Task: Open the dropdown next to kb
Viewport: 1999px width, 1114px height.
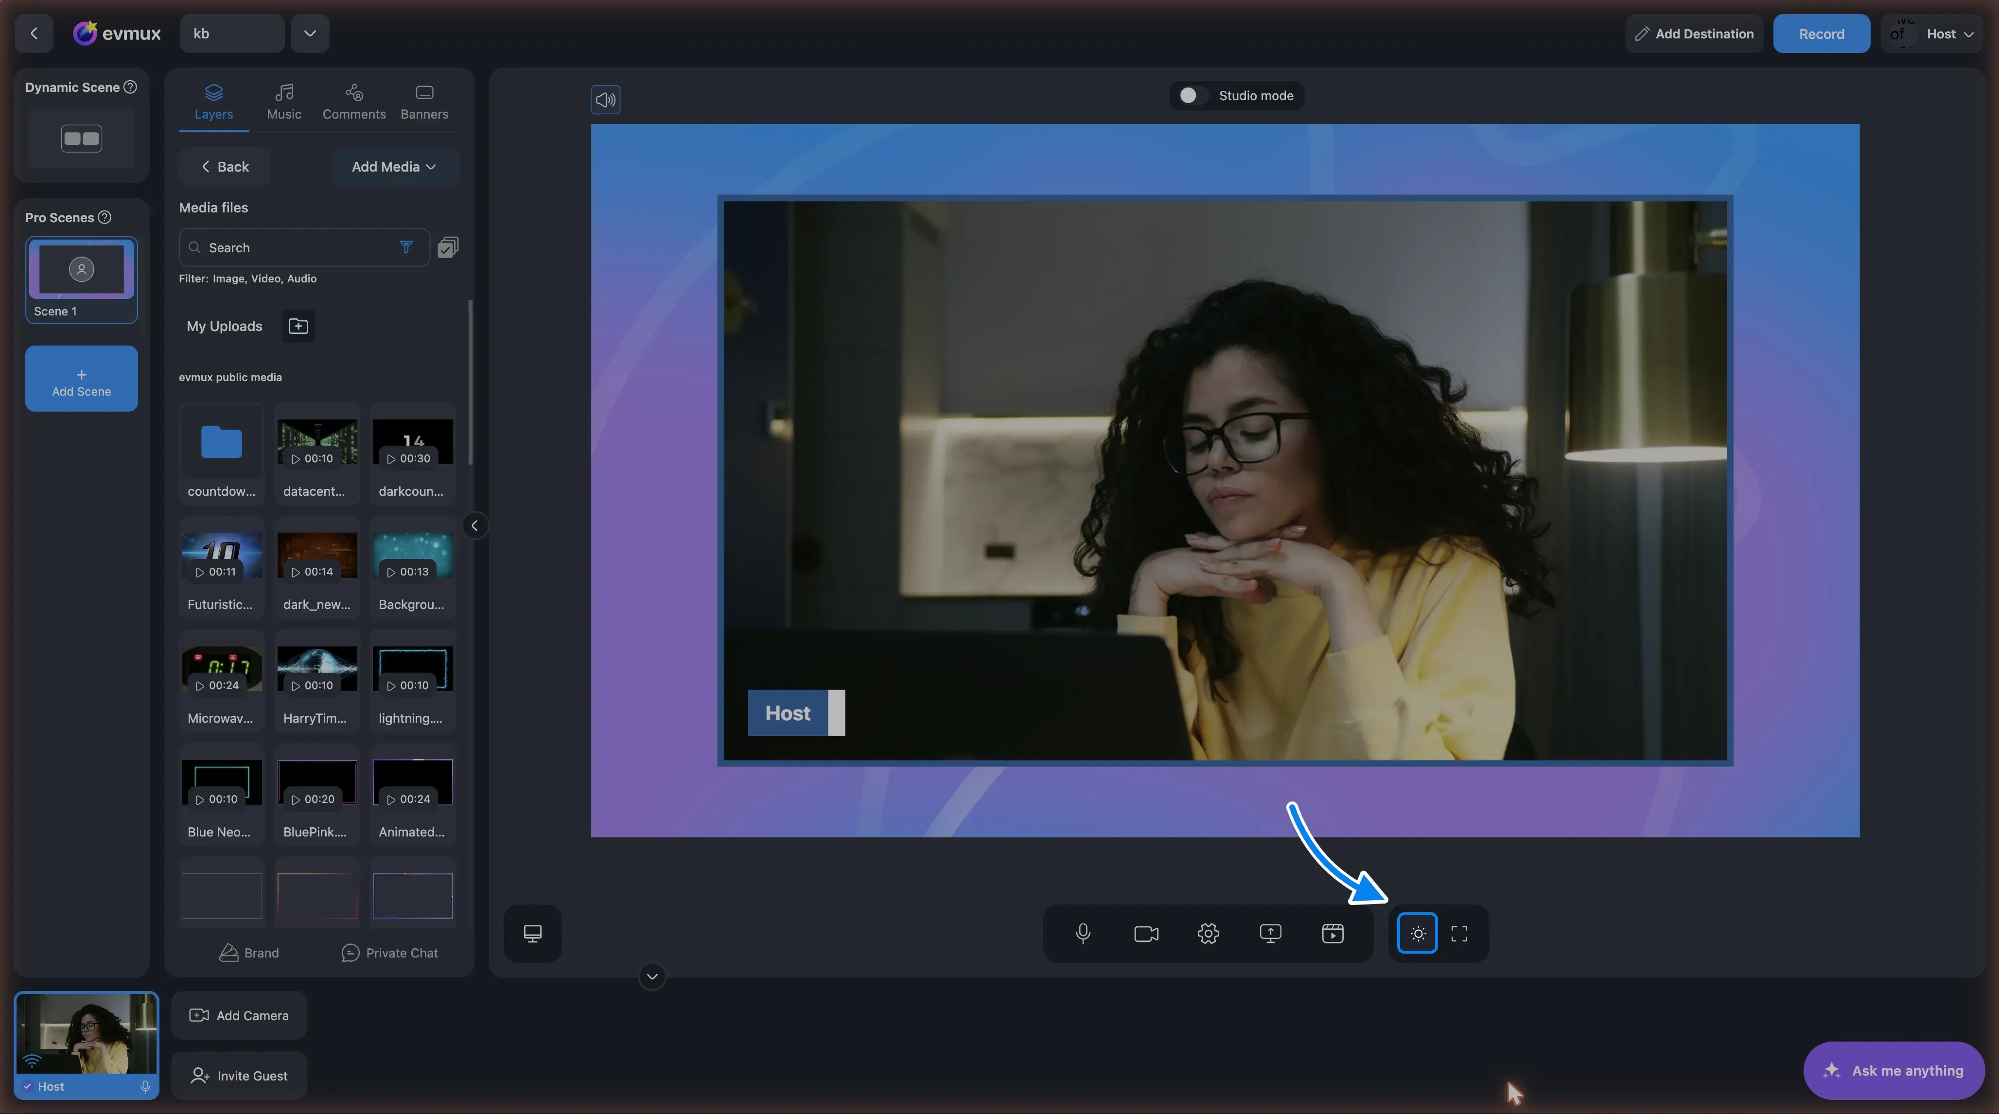Action: (x=310, y=34)
